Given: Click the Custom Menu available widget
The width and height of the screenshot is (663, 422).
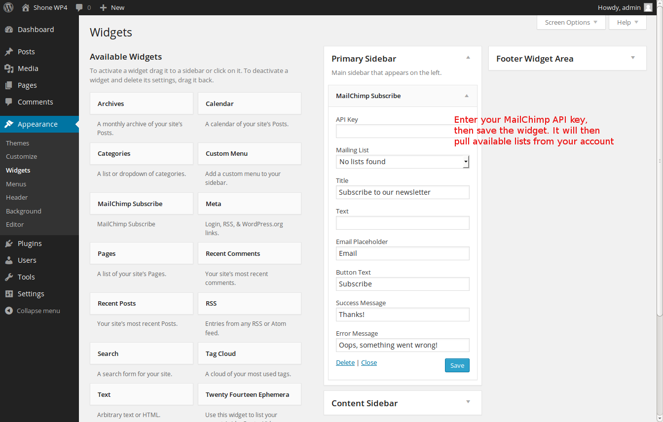Looking at the screenshot, I should click(250, 153).
